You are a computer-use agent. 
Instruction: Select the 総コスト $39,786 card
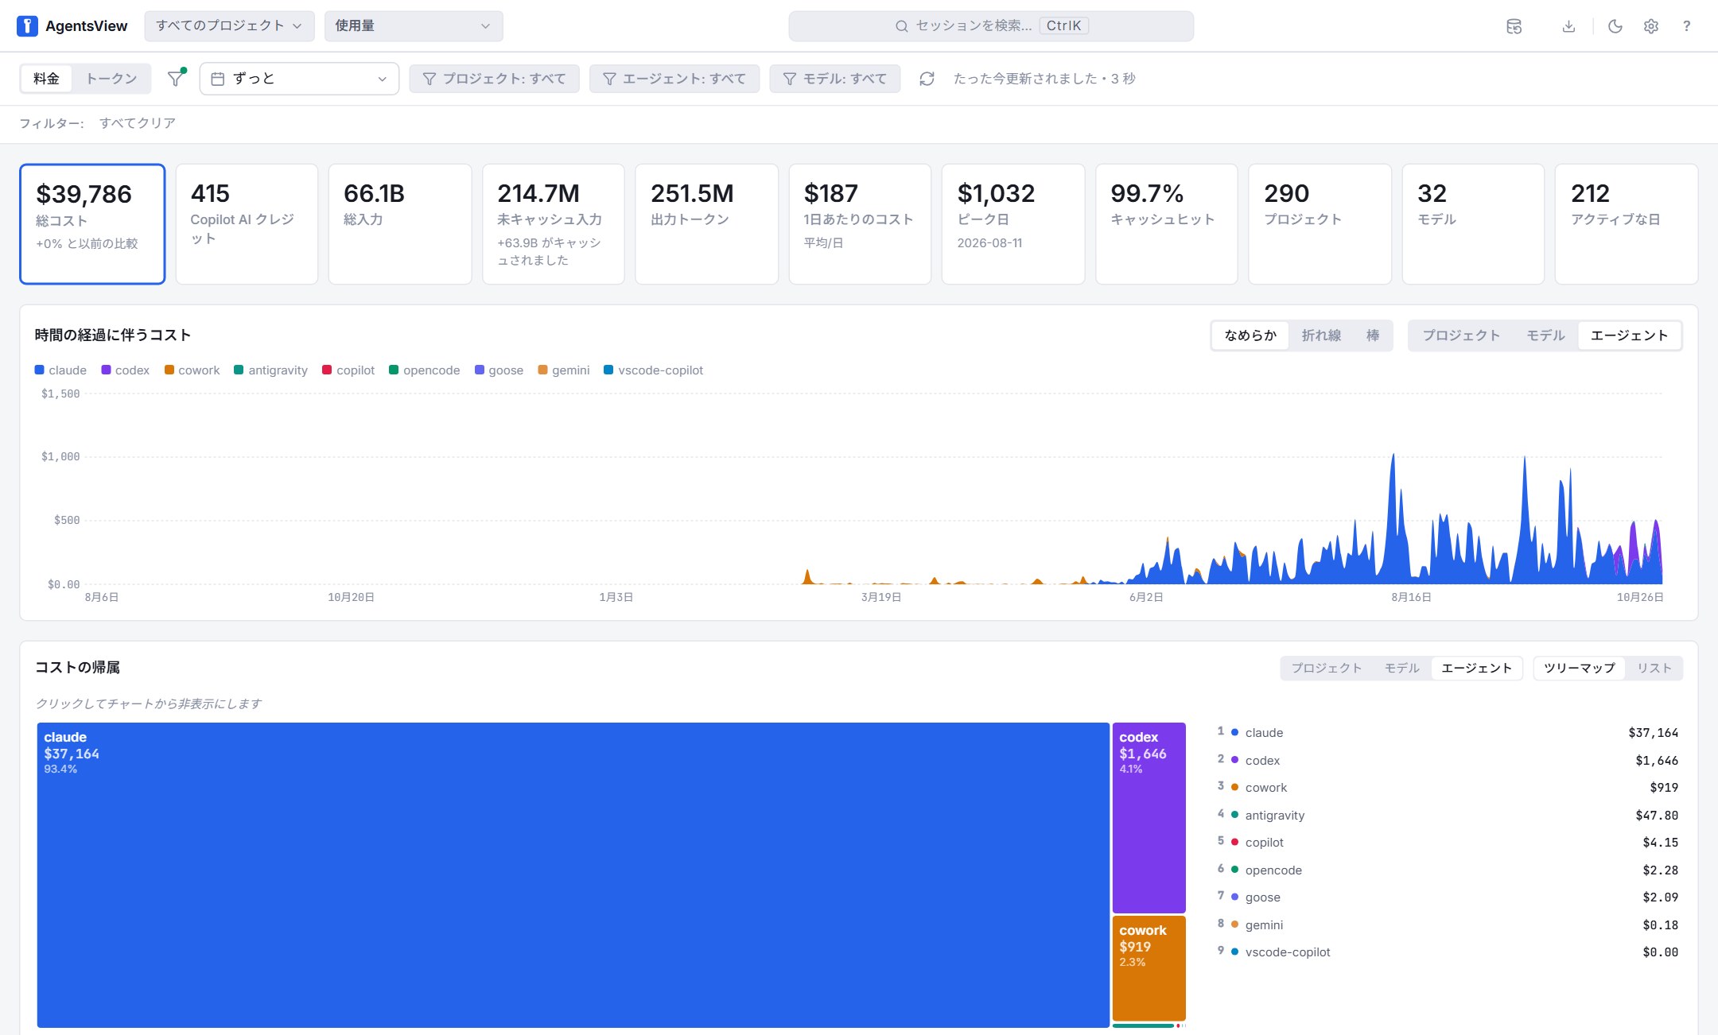(x=92, y=224)
